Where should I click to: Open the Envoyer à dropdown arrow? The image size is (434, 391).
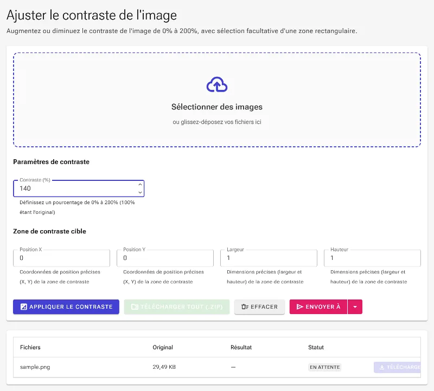(355, 307)
